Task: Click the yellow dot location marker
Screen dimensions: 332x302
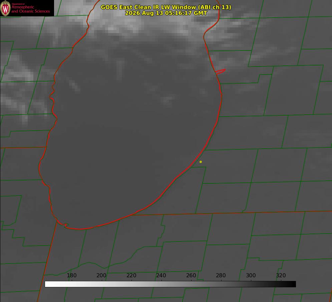Action: click(201, 162)
